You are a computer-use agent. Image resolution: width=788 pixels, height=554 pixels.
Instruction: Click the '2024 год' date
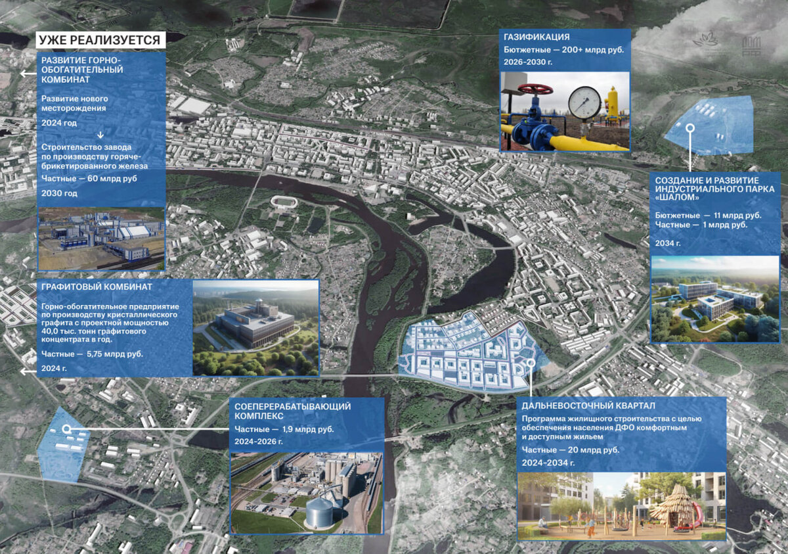[59, 124]
